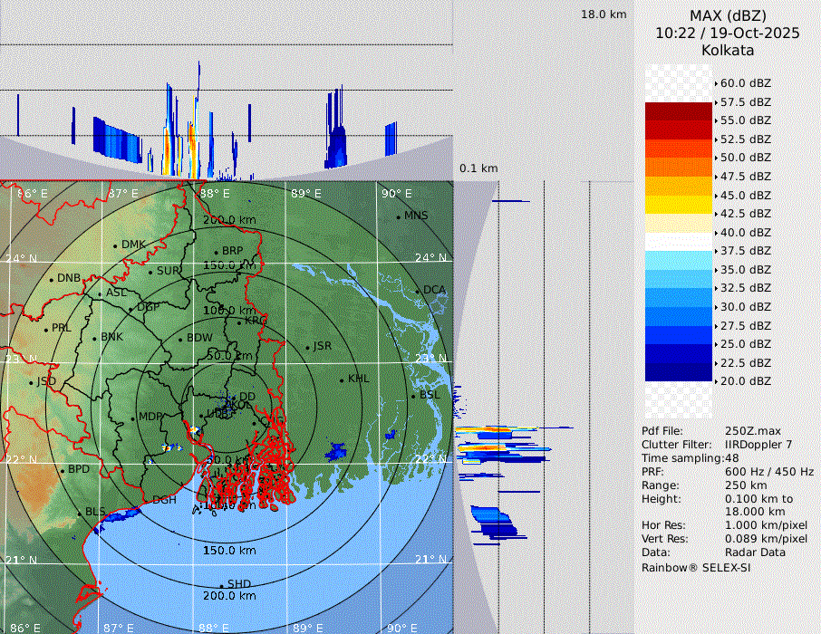Click dark red swatch below 57.5 dBZ
This screenshot has width=821, height=634.
tap(679, 111)
